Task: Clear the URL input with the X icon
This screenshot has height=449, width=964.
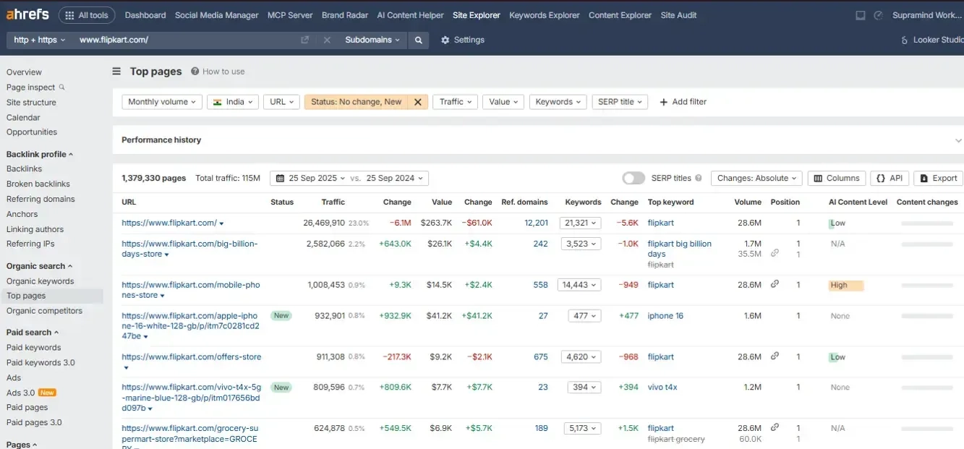Action: pos(328,40)
